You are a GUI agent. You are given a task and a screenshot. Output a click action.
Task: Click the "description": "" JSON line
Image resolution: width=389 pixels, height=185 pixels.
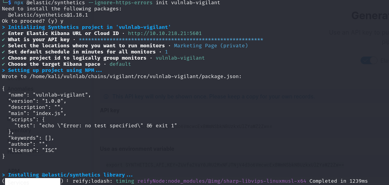(x=35, y=107)
